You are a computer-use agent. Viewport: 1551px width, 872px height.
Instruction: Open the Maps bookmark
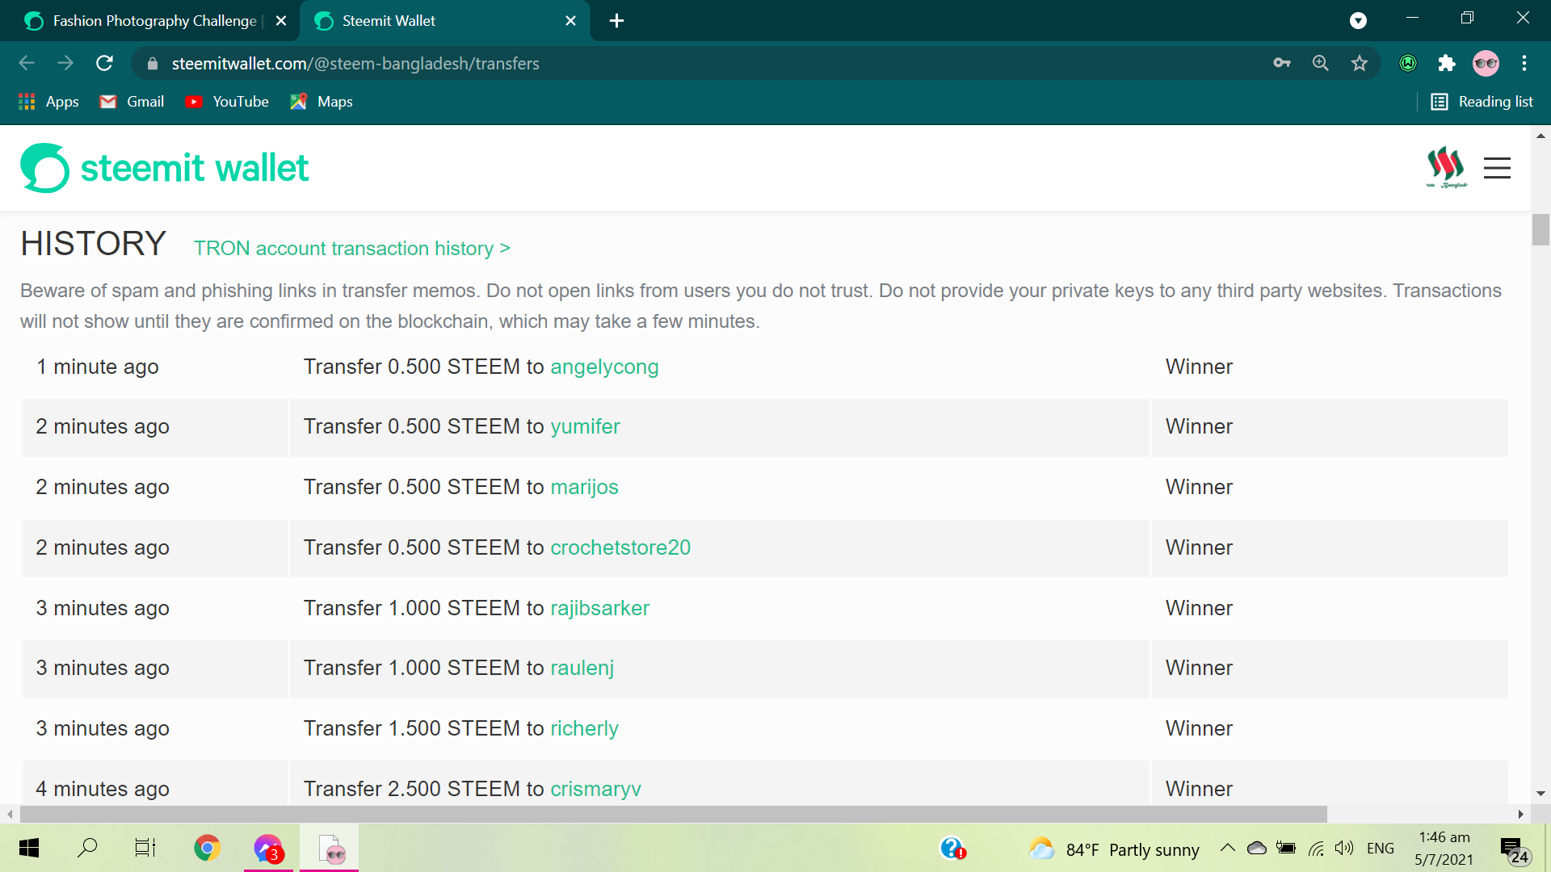[x=322, y=102]
